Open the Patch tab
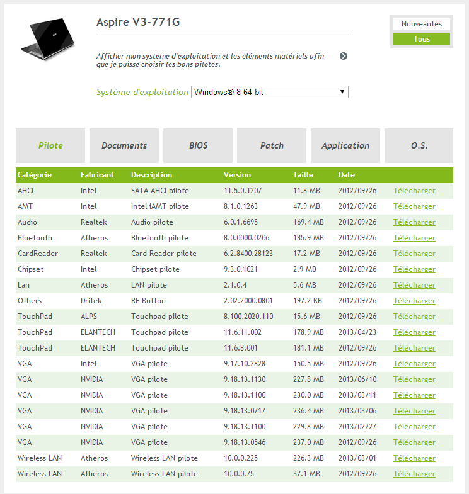469x494 pixels. [272, 145]
